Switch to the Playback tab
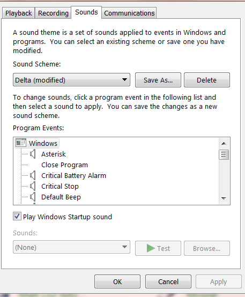Viewport: 245px width, 297px height. [18, 13]
